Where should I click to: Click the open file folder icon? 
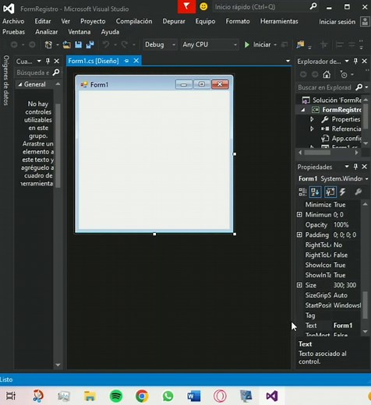[67, 44]
